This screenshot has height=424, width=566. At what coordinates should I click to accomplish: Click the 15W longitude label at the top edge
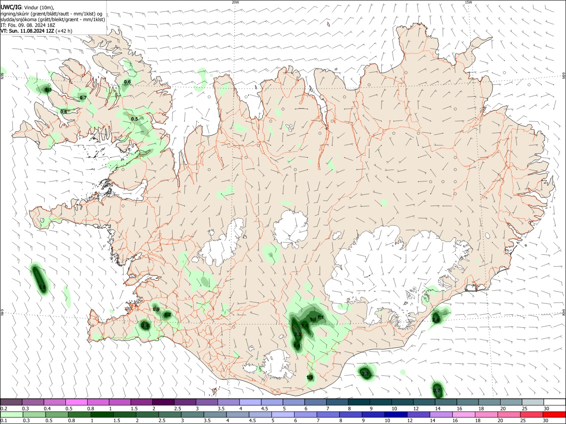click(x=468, y=2)
